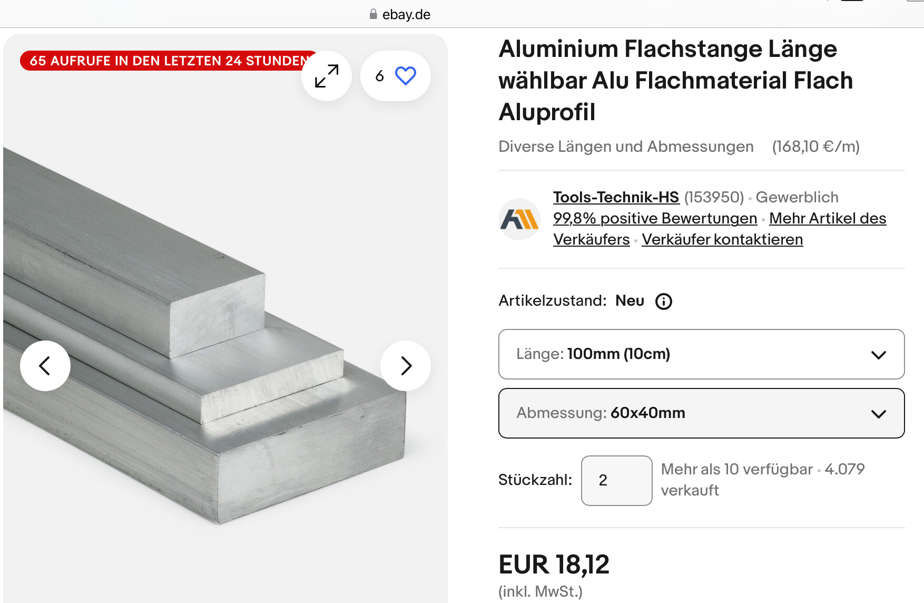Click the Länge dropdown chevron arrow
This screenshot has width=924, height=603.
click(878, 355)
